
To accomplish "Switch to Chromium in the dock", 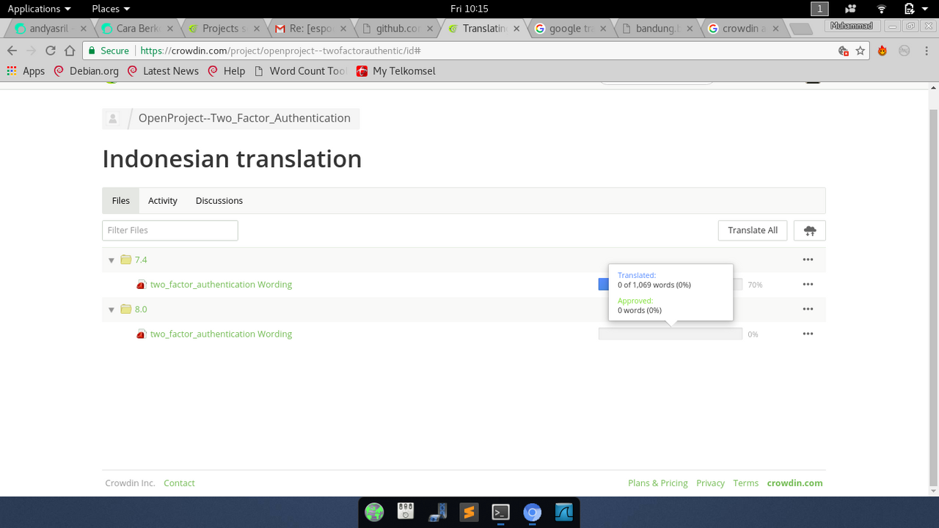I will 533,512.
